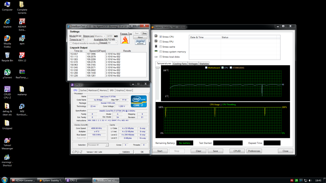
Task: Expand the Stress Level dropdown
Action: point(101,36)
